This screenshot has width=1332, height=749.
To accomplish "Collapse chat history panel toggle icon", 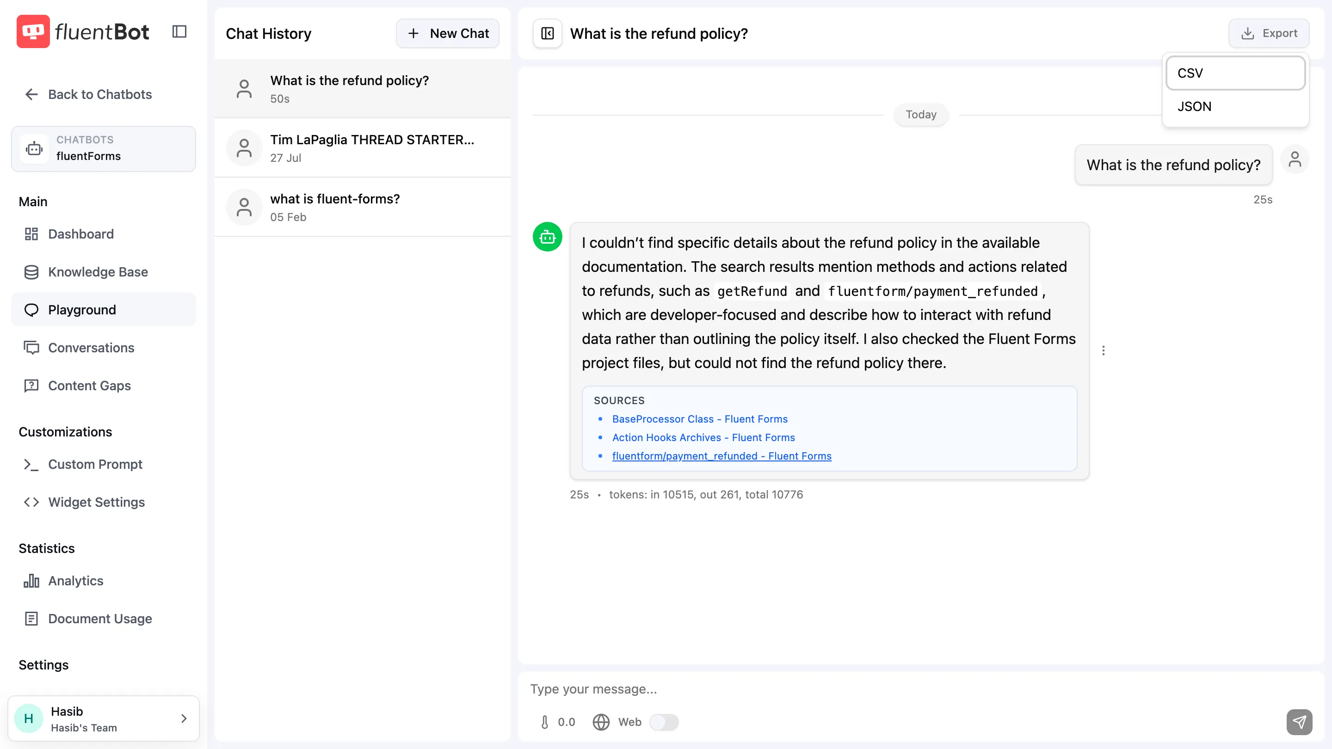I will point(548,34).
